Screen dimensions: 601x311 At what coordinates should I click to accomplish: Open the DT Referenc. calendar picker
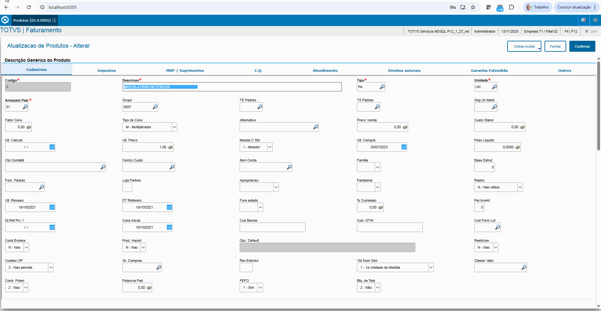(x=169, y=207)
